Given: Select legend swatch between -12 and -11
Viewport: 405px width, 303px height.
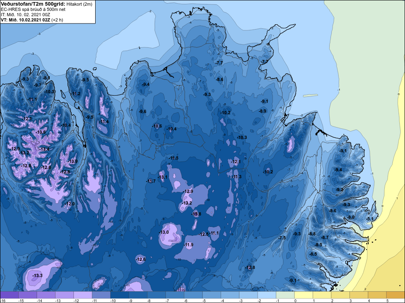Looking at the screenshot, I should click(83, 295).
